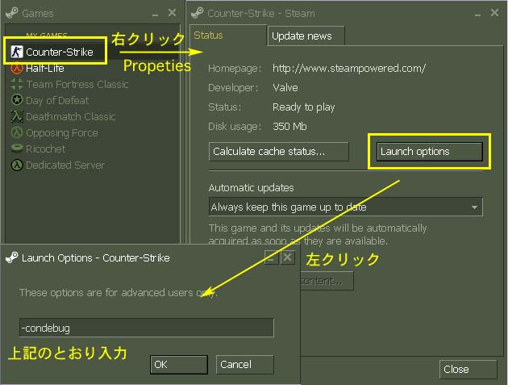Minimize the Counter-Strike - Steam window
Image resolution: width=508 pixels, height=385 pixels.
pos(477,14)
